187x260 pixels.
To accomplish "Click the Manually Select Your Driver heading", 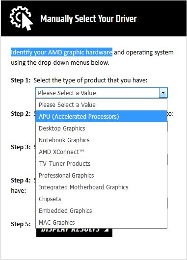I will pos(88,19).
